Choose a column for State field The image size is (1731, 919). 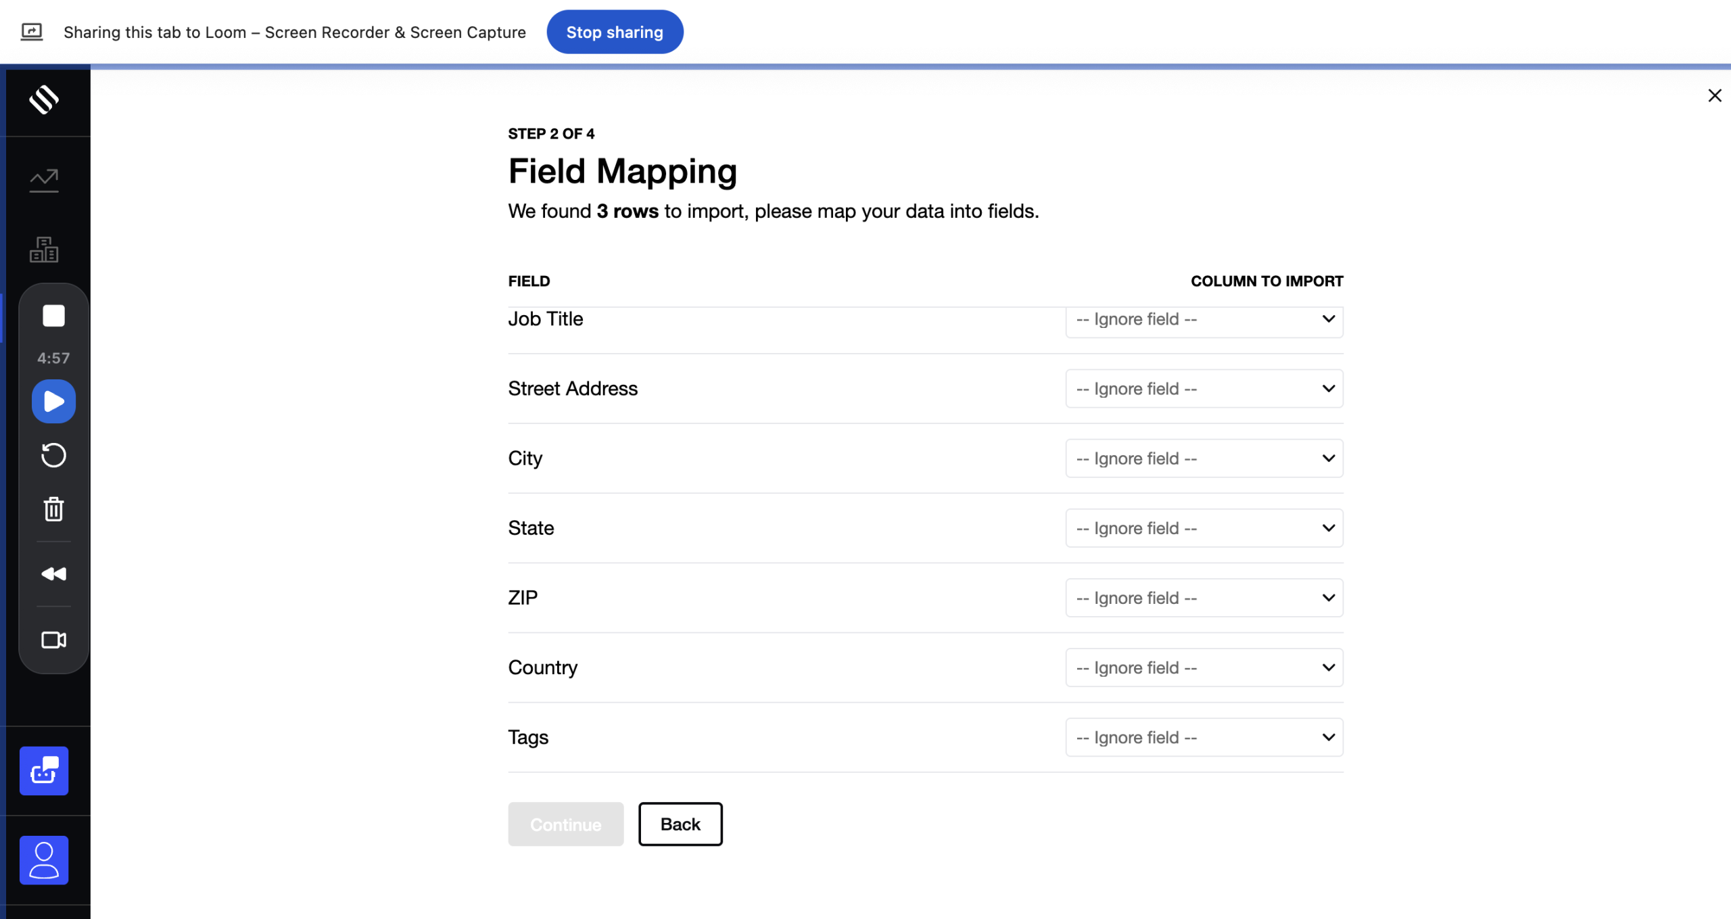tap(1204, 528)
